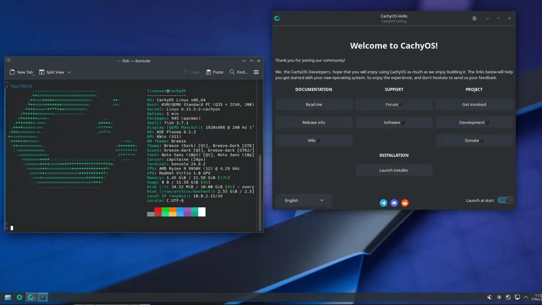Click the CachyOS logo icon in Hello window
The height and width of the screenshot is (305, 542).
pyautogui.click(x=277, y=18)
